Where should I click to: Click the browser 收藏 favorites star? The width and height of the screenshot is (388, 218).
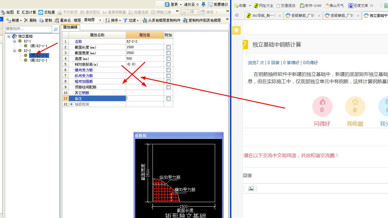point(236,5)
